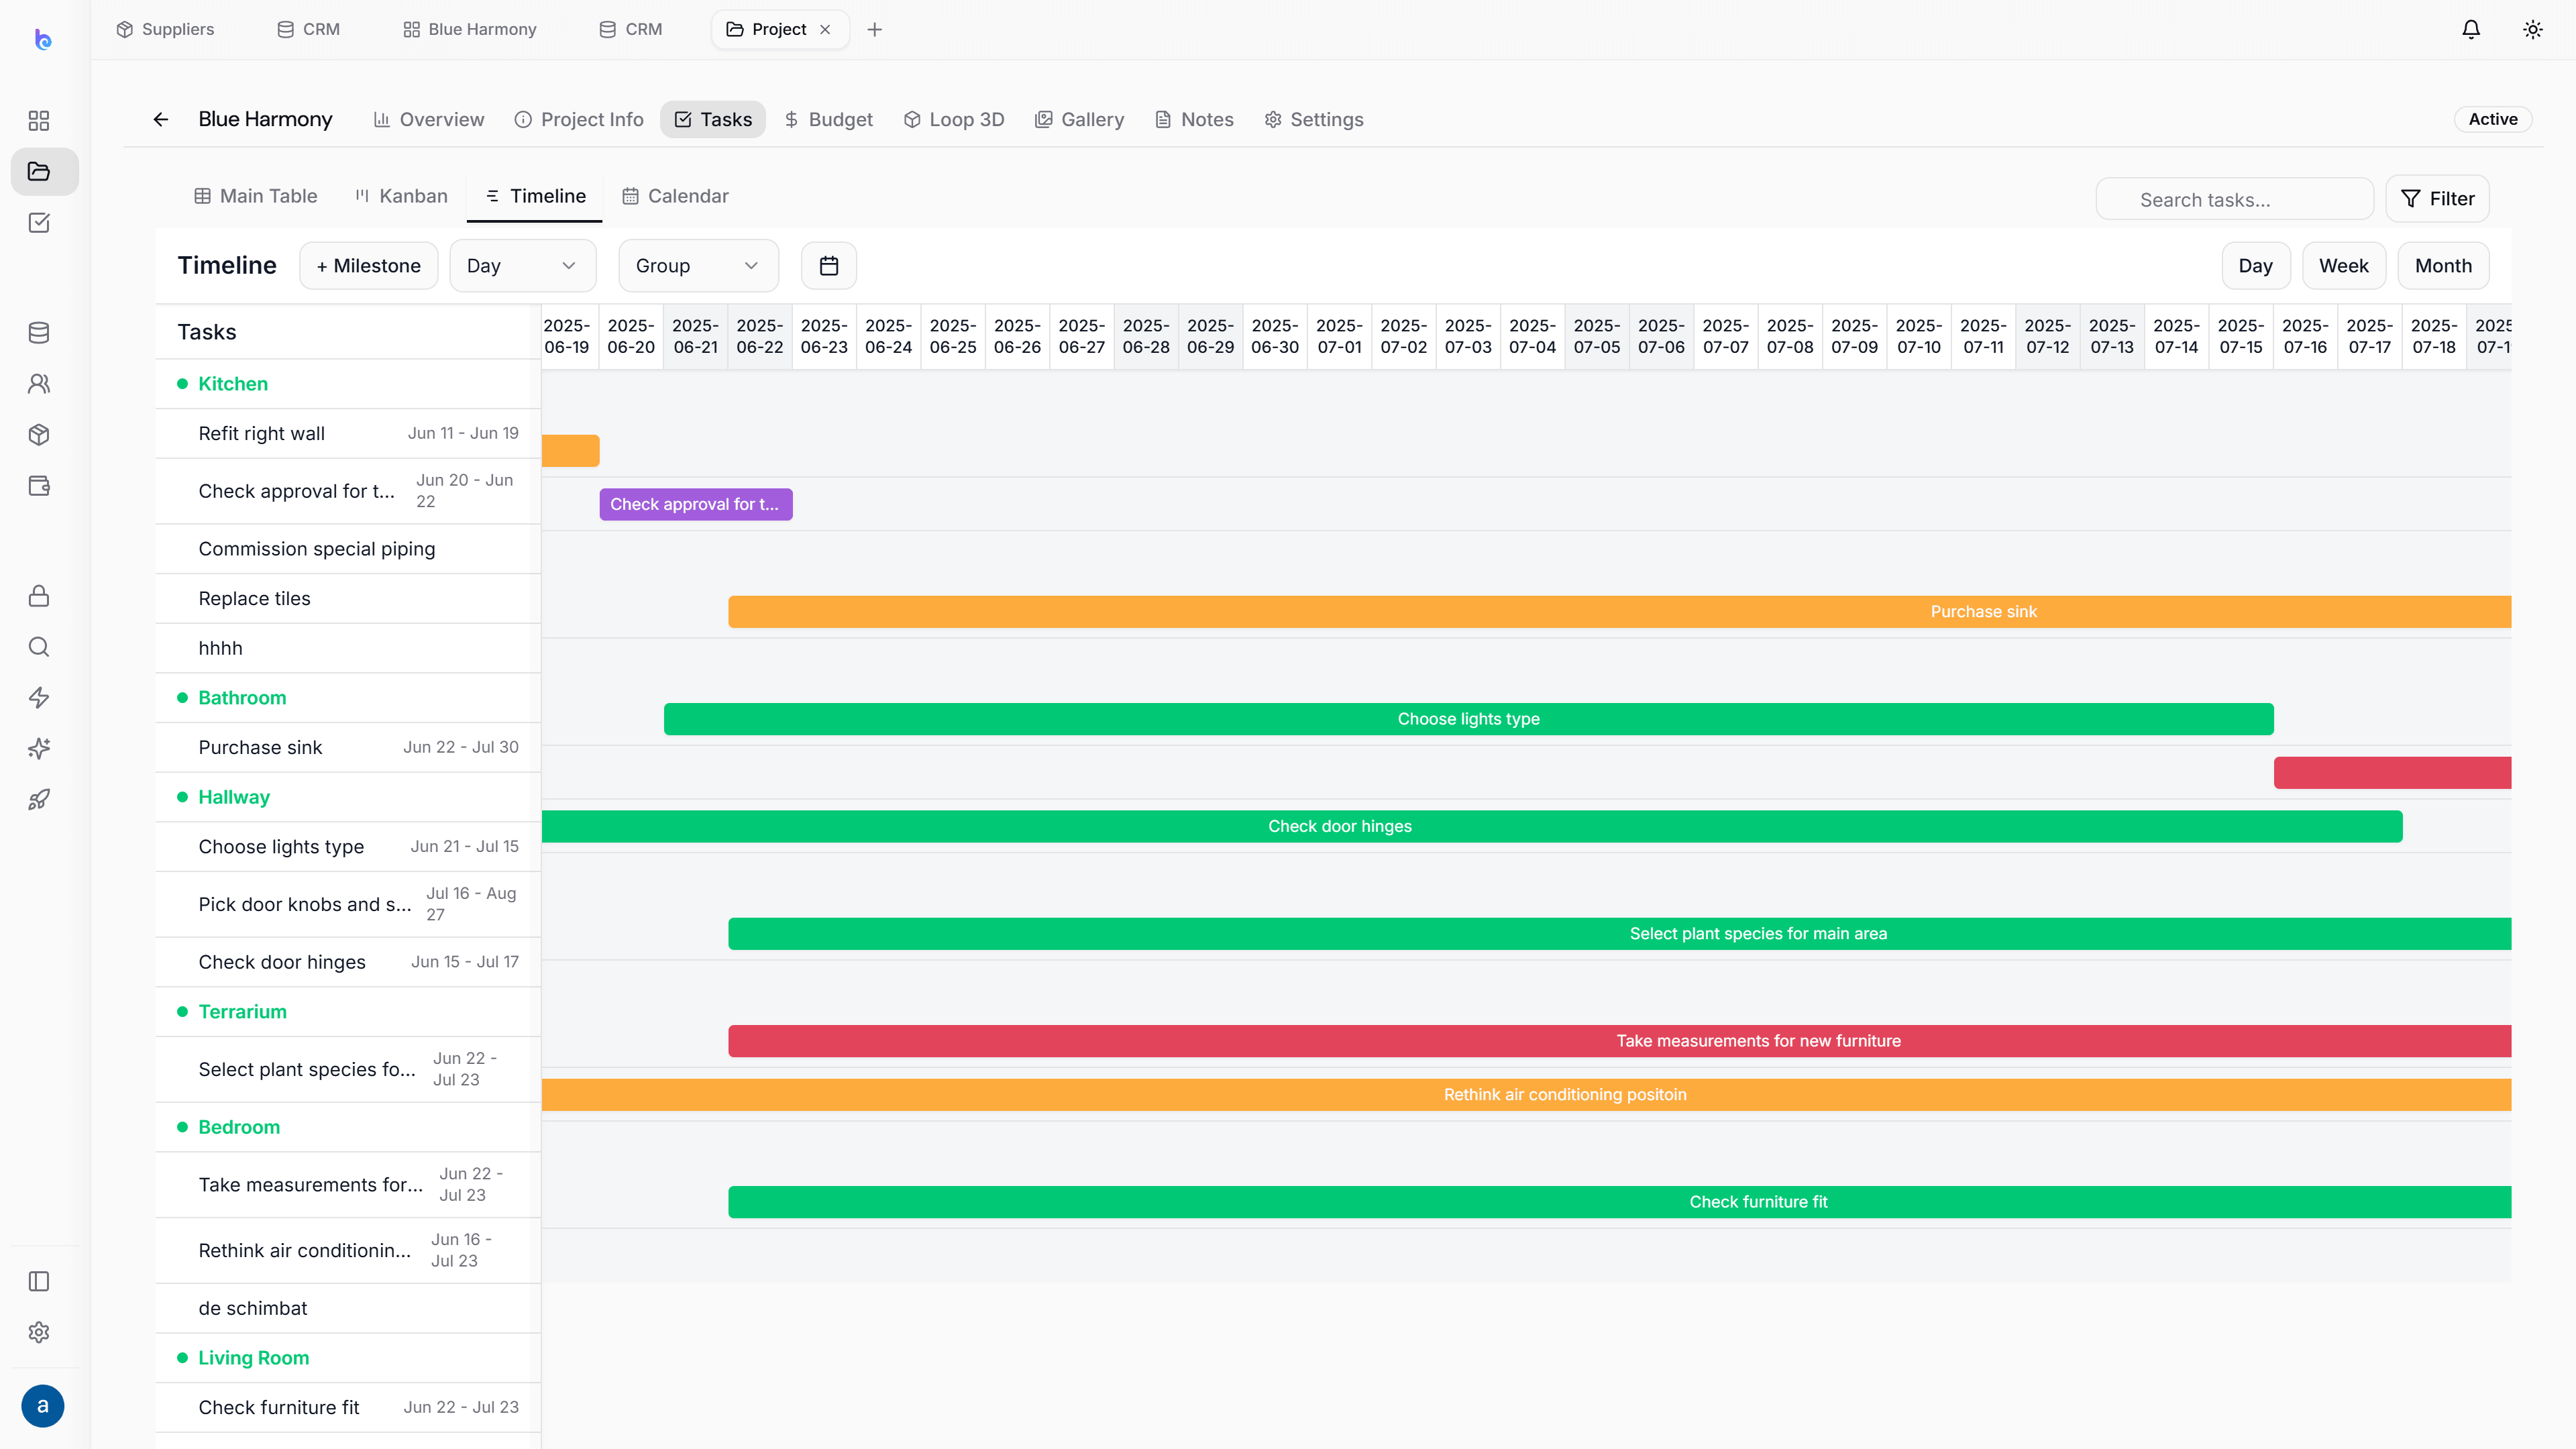Open the projects folder icon in sidebar
Viewport: 2576px width, 1449px height.
coord(39,172)
